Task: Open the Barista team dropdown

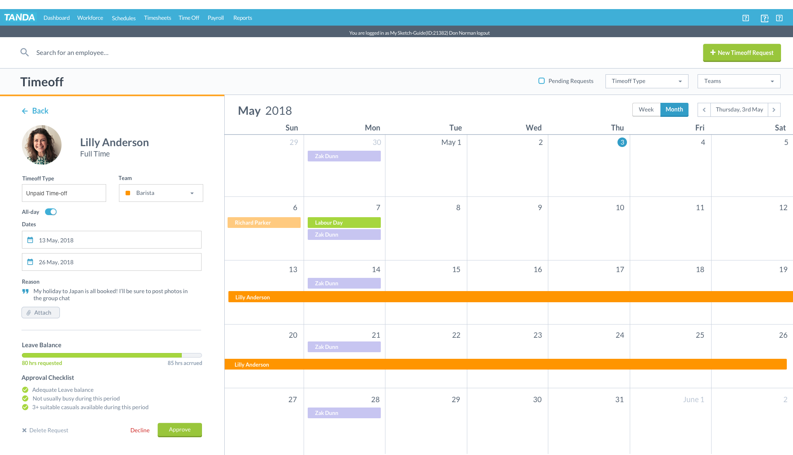Action: (161, 193)
